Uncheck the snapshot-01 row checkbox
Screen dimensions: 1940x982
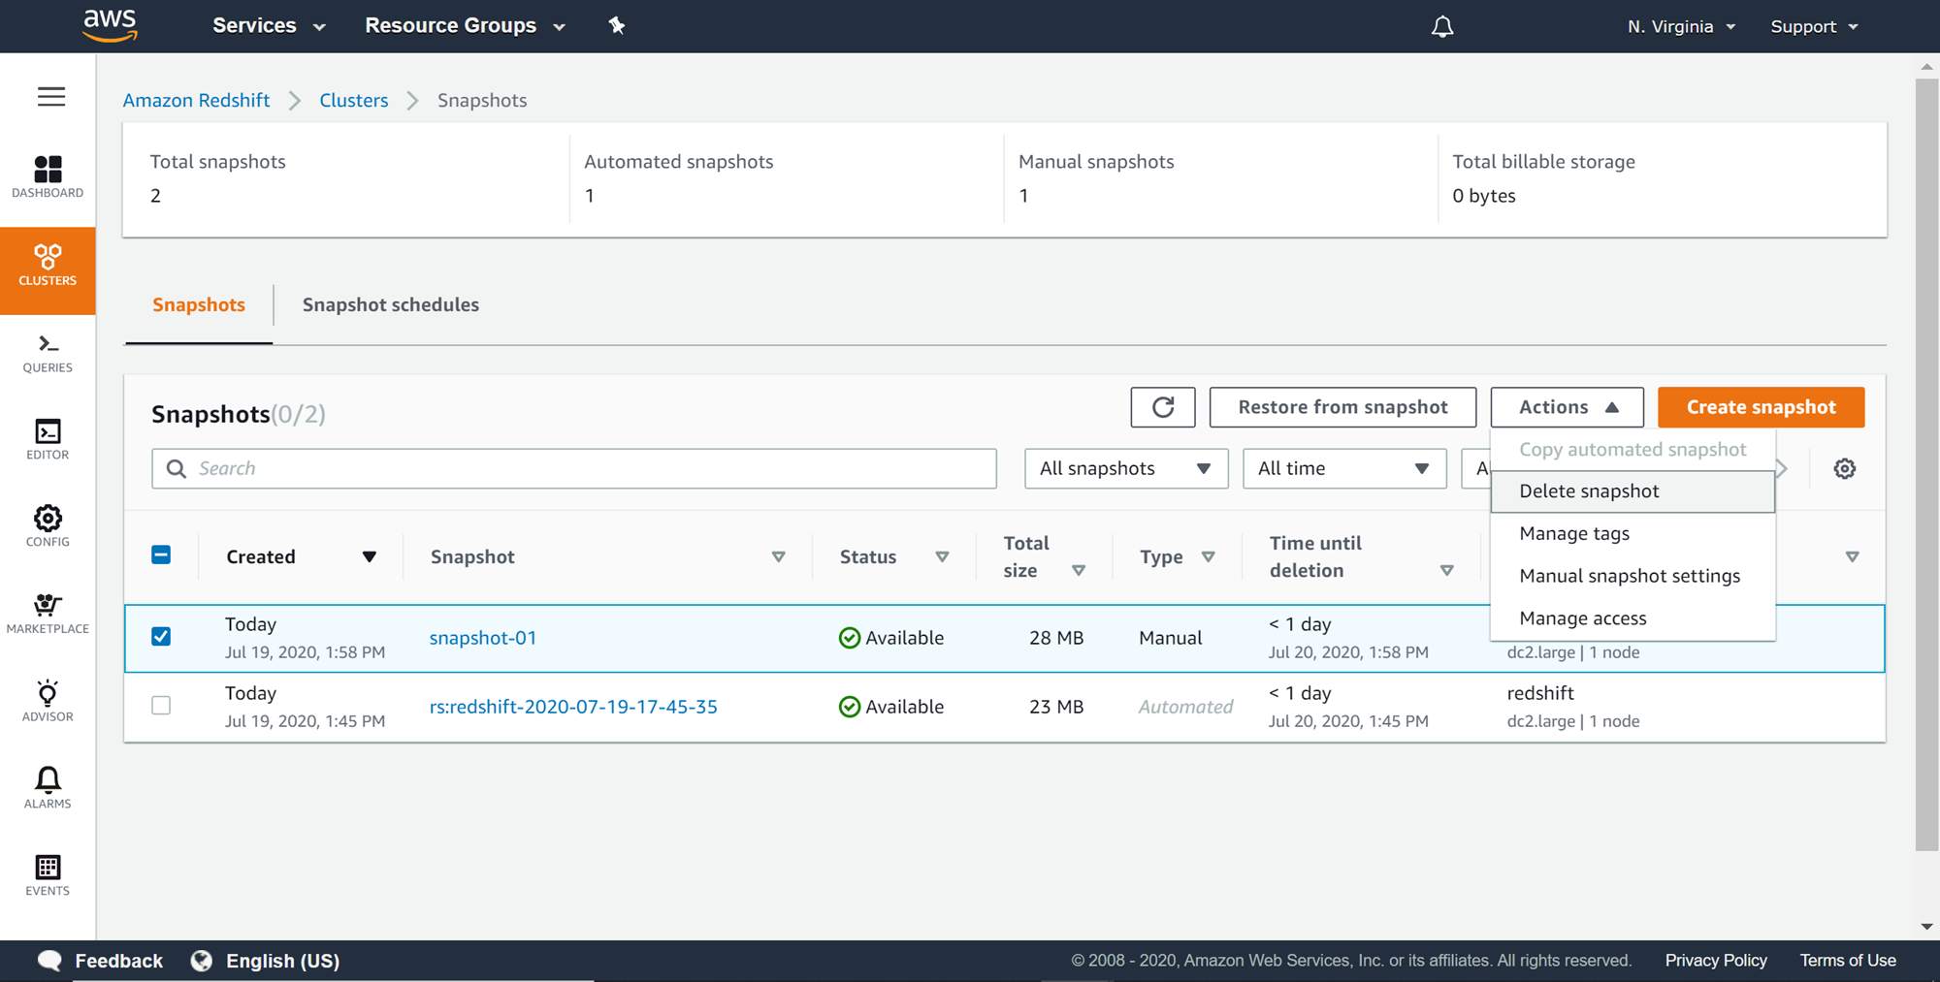point(161,637)
